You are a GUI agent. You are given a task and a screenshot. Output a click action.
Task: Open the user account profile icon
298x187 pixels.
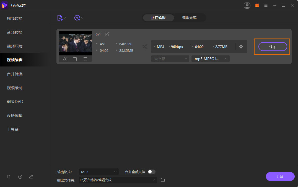coord(247,5)
